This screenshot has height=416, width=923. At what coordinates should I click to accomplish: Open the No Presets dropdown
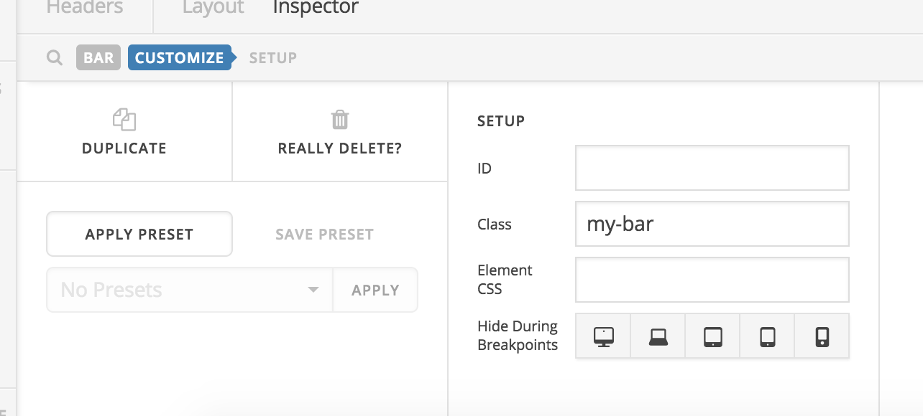pos(190,290)
